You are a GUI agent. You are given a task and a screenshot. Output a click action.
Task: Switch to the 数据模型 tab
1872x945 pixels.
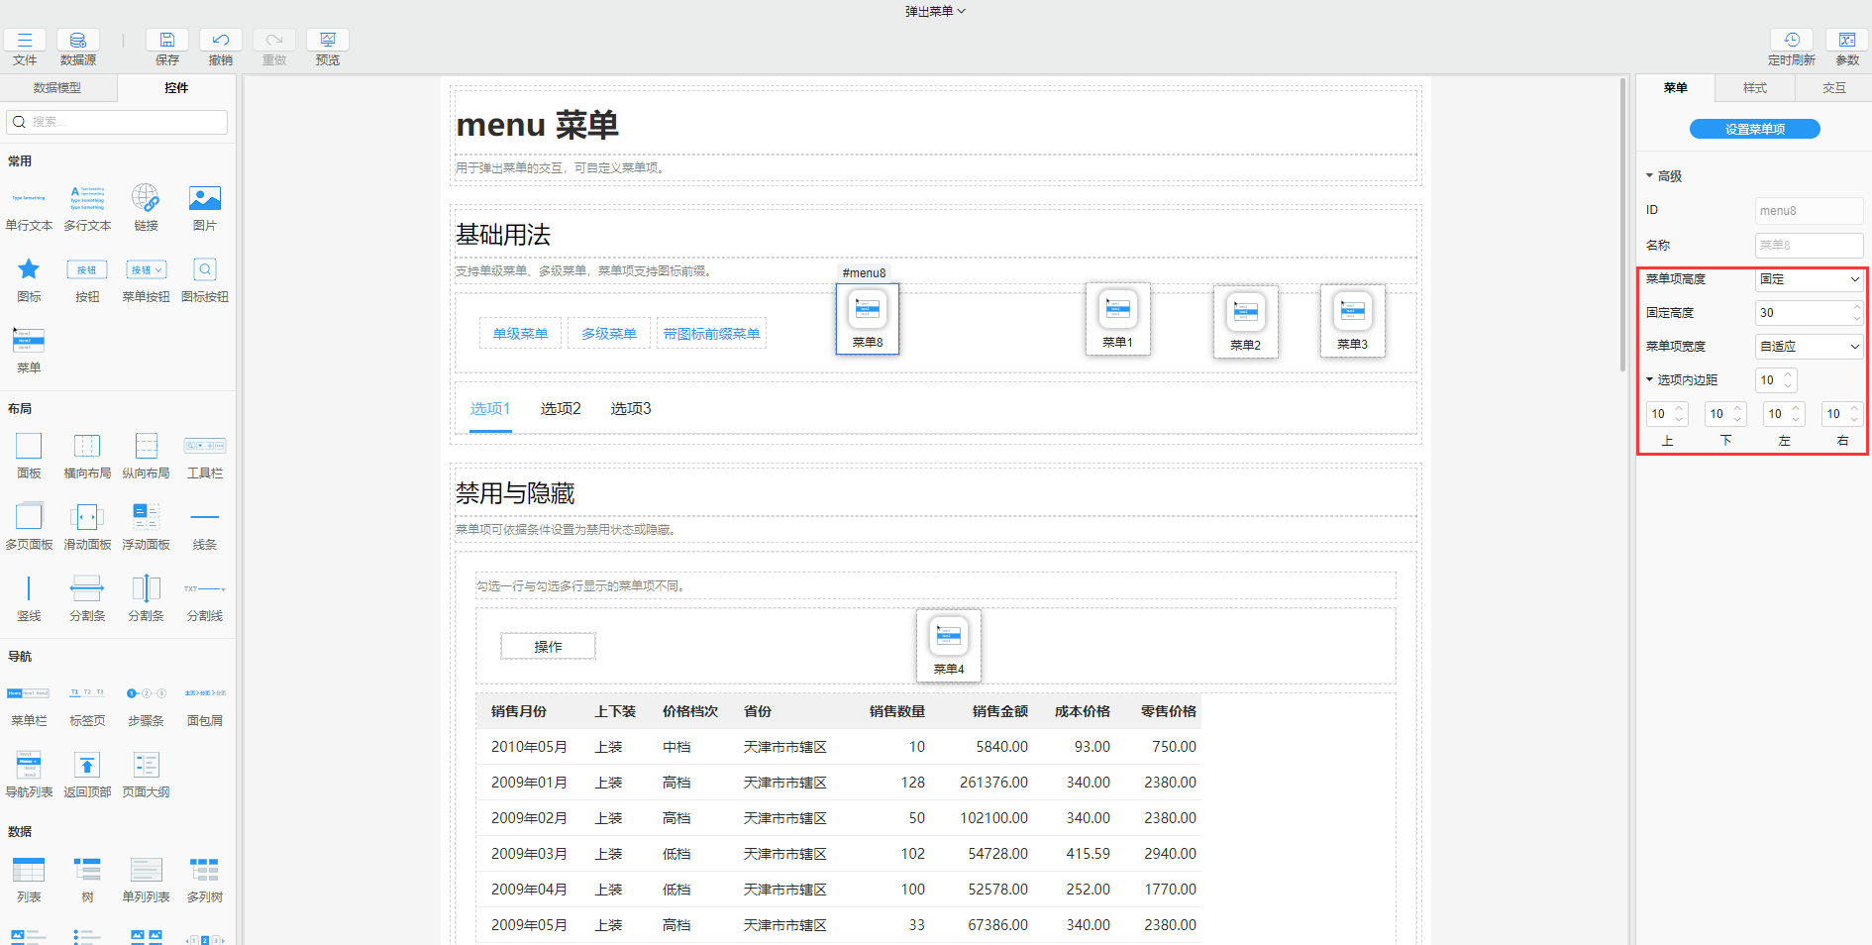click(57, 88)
